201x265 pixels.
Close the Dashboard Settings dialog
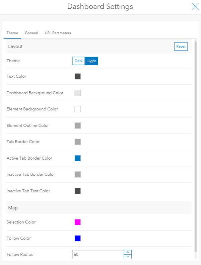(x=195, y=6)
